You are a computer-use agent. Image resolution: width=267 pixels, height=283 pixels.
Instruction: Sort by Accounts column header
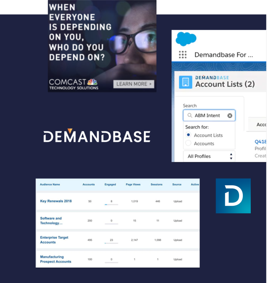tap(88, 184)
